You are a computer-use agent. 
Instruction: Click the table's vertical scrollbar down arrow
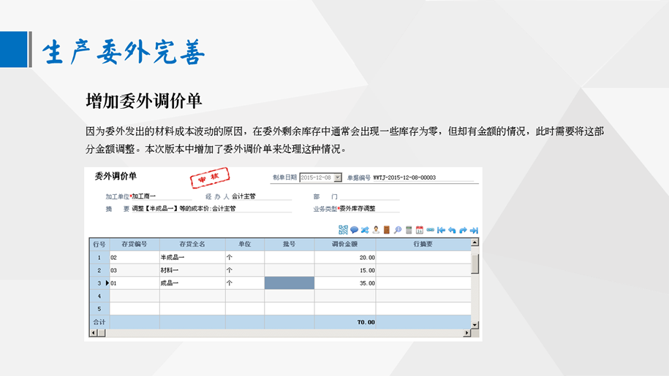[475, 324]
